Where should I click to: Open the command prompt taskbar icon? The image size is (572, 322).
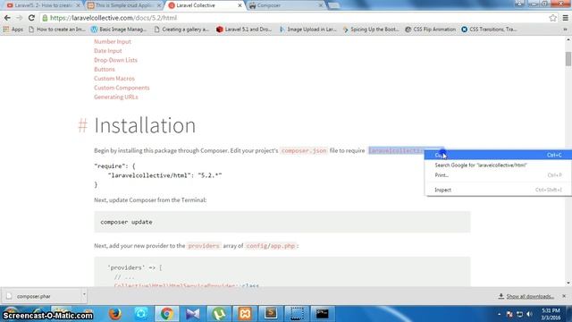(322, 314)
